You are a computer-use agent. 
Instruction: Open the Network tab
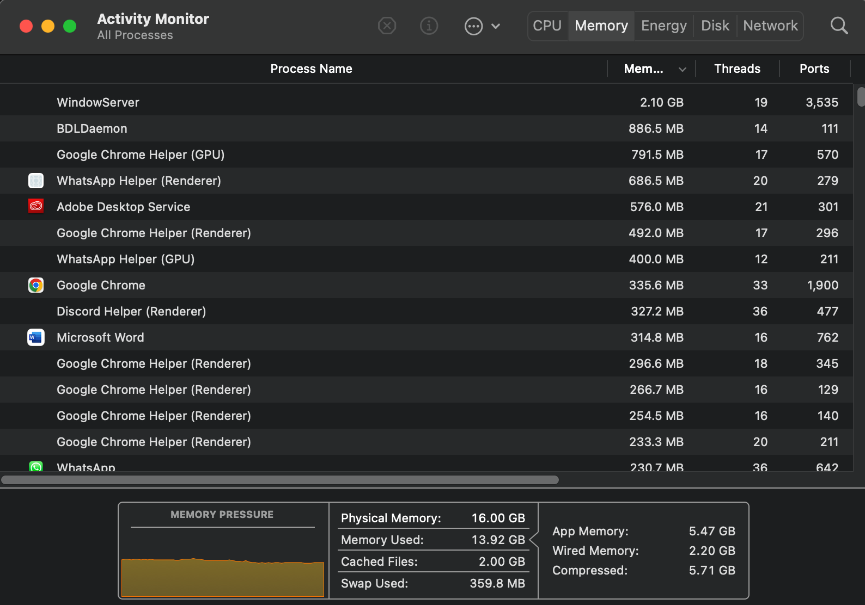coord(770,26)
